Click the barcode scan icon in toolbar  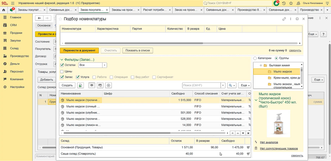point(100,85)
